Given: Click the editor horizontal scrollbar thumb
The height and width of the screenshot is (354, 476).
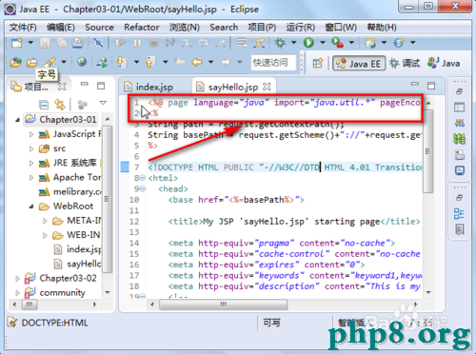Looking at the screenshot, I should [224, 305].
